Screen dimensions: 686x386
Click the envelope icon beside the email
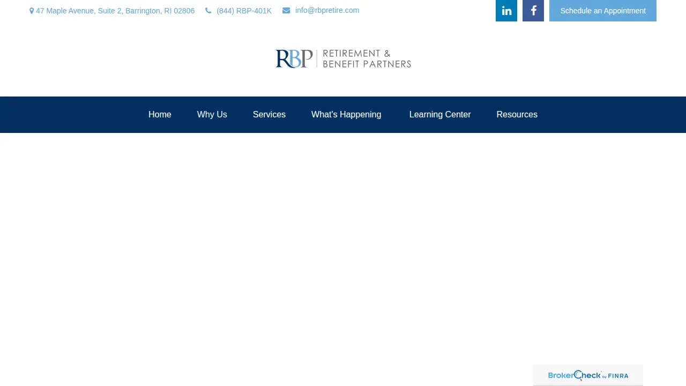tap(286, 10)
